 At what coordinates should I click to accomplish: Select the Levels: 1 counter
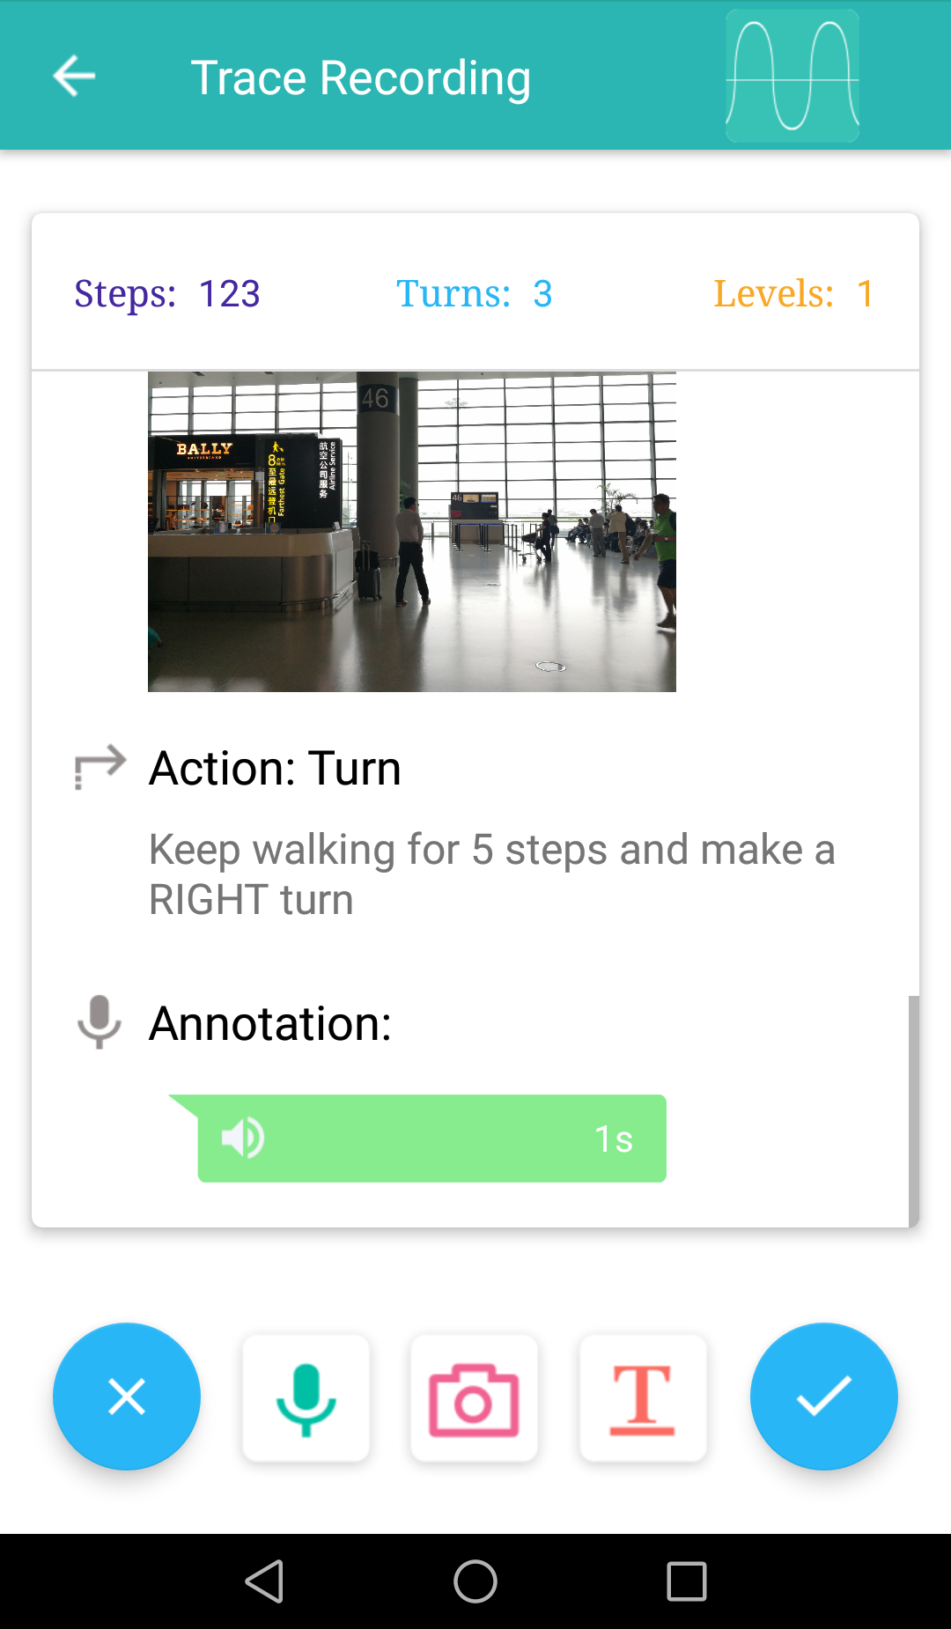click(x=792, y=293)
